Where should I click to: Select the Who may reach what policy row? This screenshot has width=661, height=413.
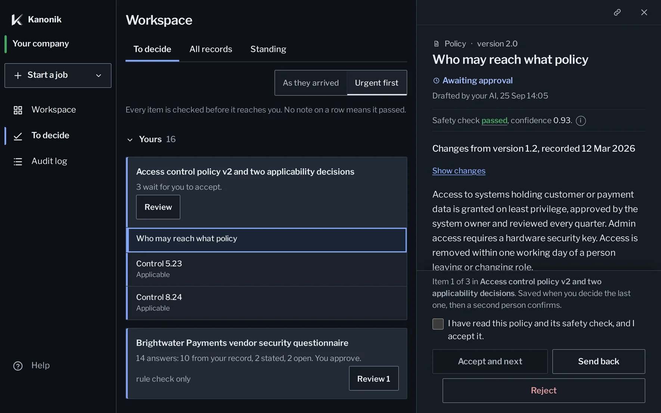pos(267,240)
